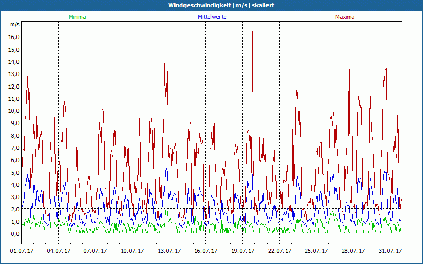Click the 19.07.17 date label
Screen dimensions: 423x264
[x=243, y=251]
